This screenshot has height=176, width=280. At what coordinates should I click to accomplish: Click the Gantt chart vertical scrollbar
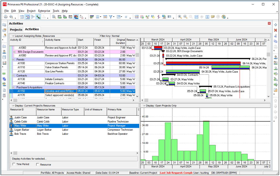[x=268, y=68]
